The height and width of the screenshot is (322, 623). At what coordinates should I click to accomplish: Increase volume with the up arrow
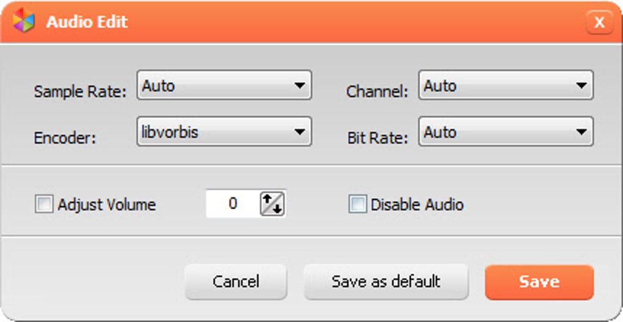pyautogui.click(x=268, y=199)
